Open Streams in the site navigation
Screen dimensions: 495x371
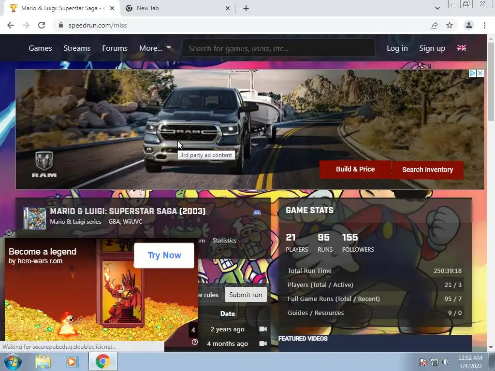[x=77, y=48]
